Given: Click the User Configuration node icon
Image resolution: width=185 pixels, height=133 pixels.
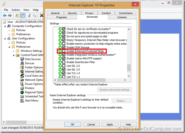Looking at the screenshot, I should pyautogui.click(x=9, y=38).
